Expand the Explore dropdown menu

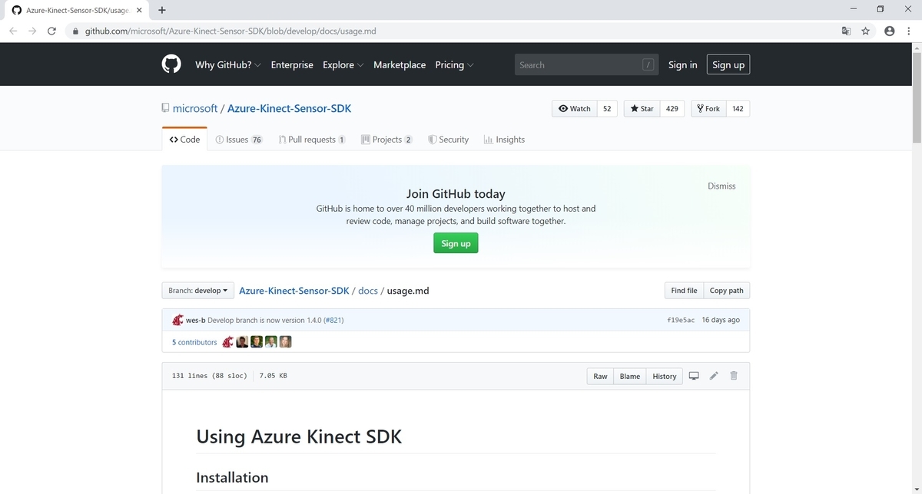coord(343,65)
